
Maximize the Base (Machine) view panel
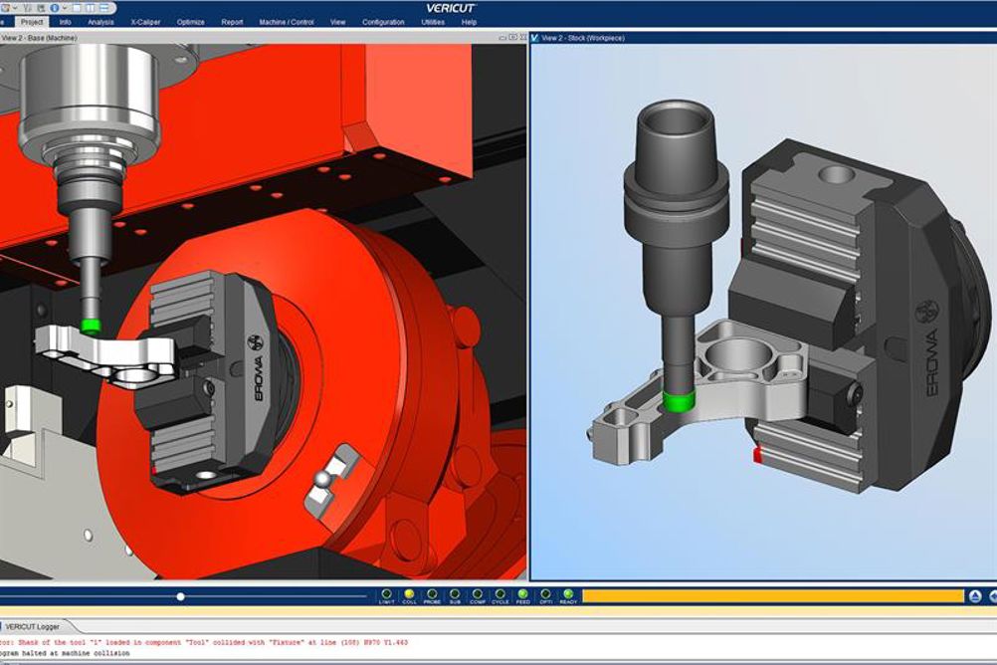(x=513, y=38)
